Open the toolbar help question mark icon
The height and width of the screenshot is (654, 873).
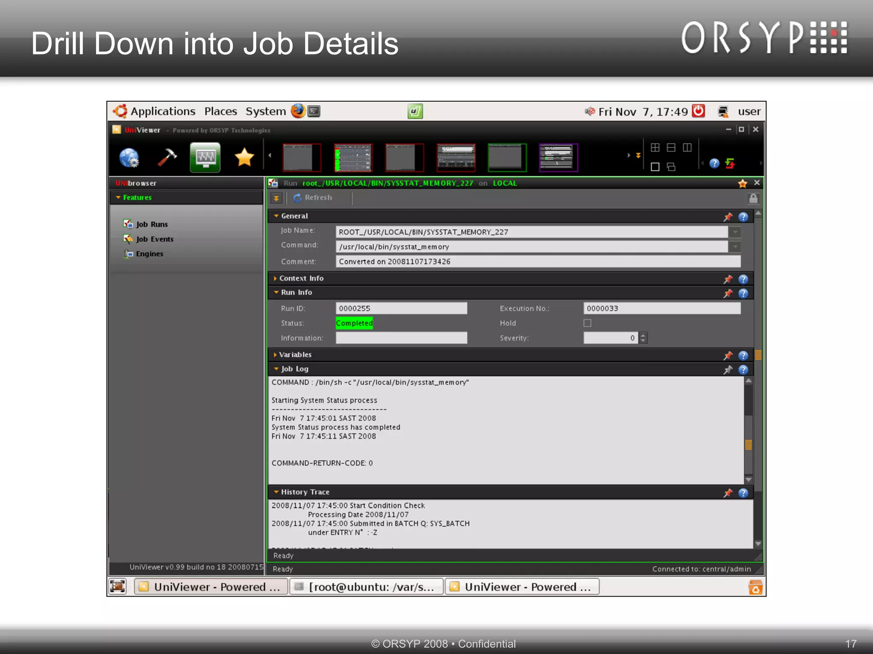coord(714,163)
